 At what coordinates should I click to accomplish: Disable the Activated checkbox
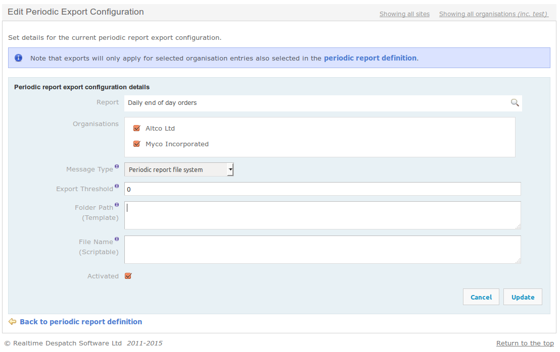pyautogui.click(x=128, y=276)
